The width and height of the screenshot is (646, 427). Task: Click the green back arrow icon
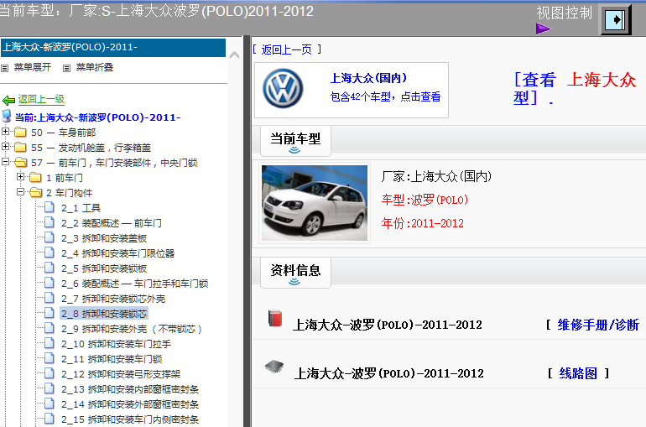pyautogui.click(x=8, y=100)
